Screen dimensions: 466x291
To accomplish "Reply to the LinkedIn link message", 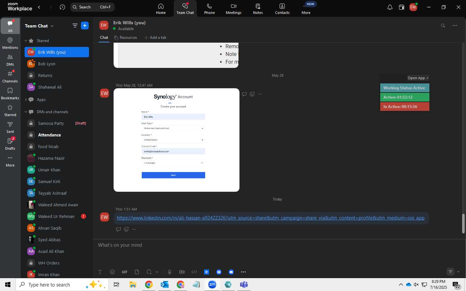I will click(118, 229).
